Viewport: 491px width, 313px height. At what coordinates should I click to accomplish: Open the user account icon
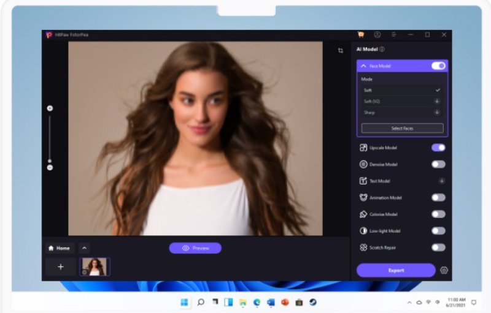tap(377, 34)
